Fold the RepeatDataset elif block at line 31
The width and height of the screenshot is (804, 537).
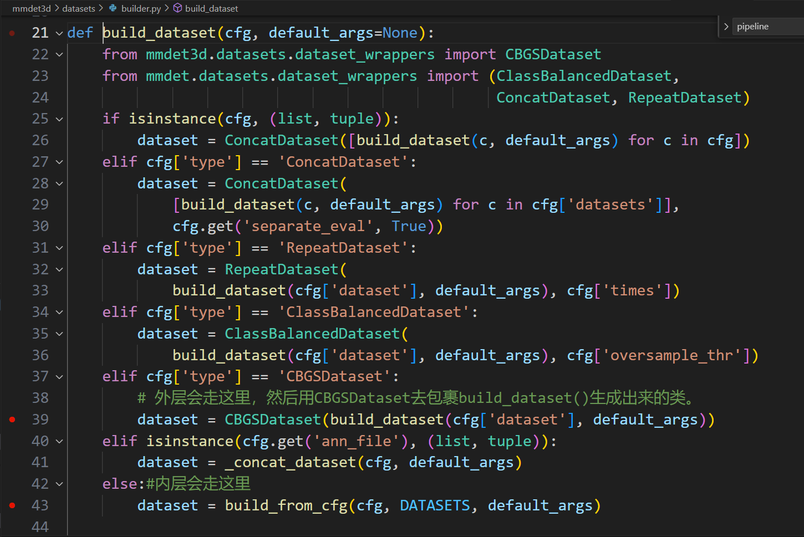tap(59, 248)
